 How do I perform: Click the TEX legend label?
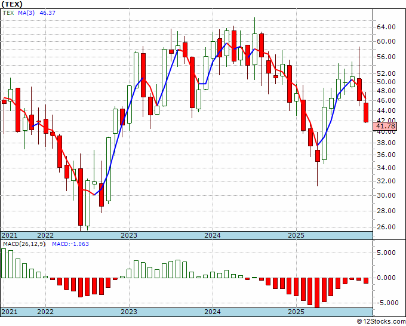pos(8,13)
